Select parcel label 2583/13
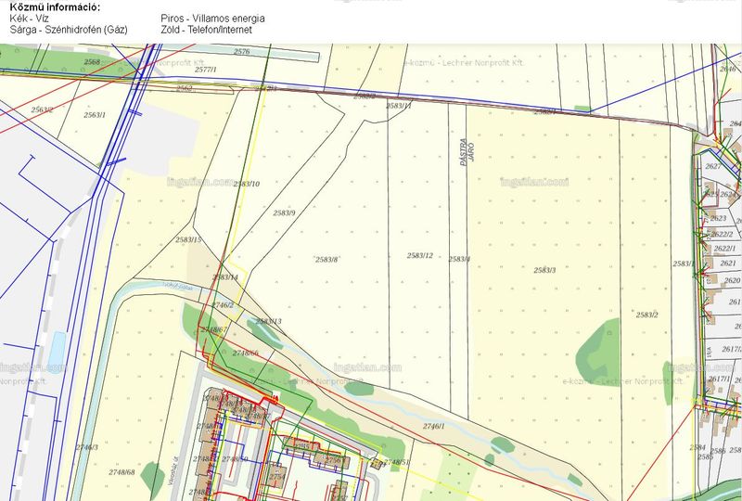This screenshot has width=742, height=501. click(268, 322)
